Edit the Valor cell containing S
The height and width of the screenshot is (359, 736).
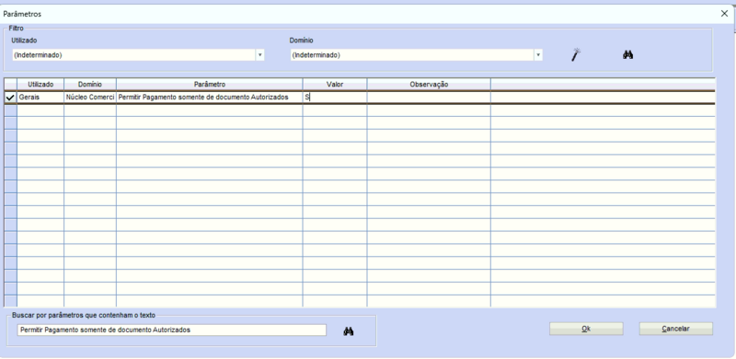(x=335, y=98)
